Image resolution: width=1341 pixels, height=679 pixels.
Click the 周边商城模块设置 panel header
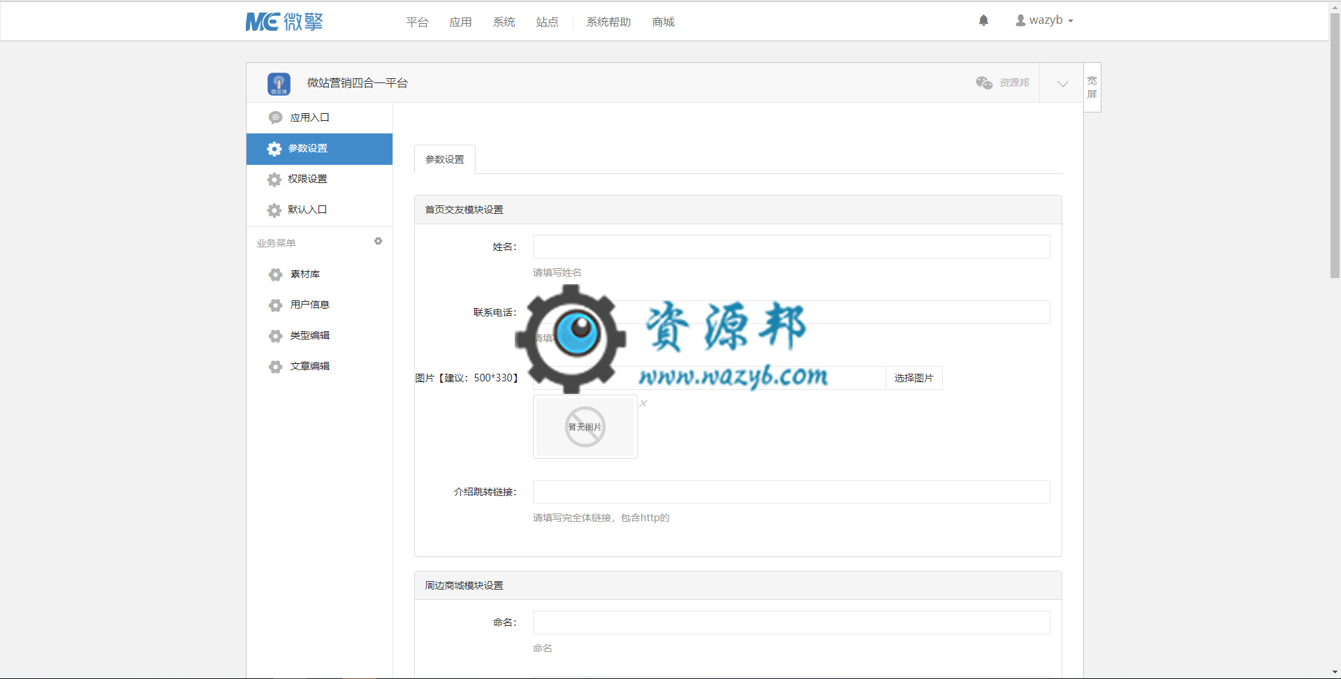click(x=738, y=585)
